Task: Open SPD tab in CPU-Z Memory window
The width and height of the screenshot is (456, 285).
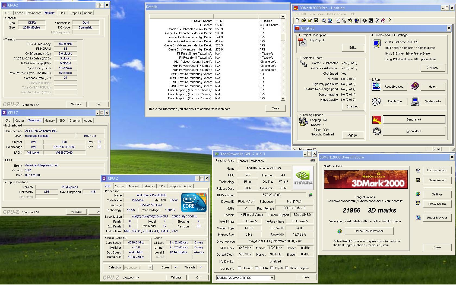Action: (62, 13)
